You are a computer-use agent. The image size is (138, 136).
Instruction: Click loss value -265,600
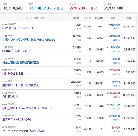(115, 70)
